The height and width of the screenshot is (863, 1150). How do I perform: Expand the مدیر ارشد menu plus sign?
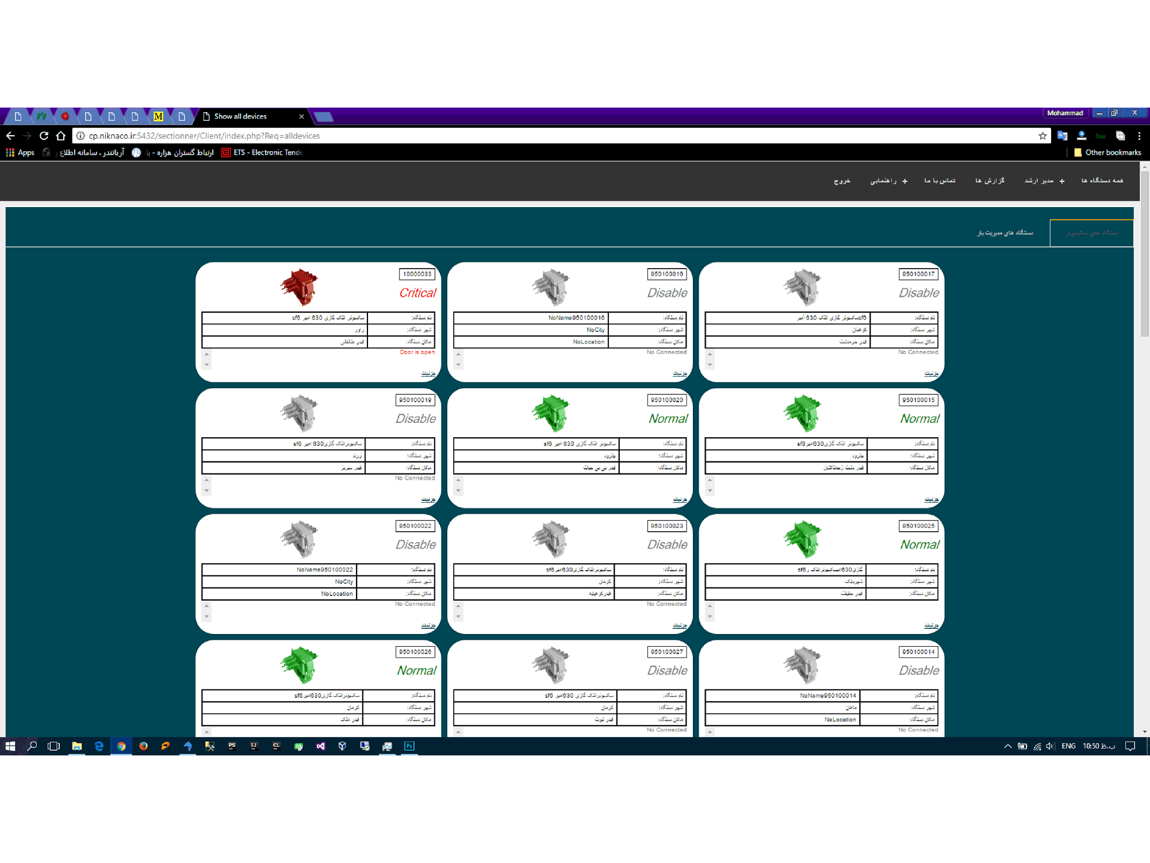pyautogui.click(x=1061, y=181)
